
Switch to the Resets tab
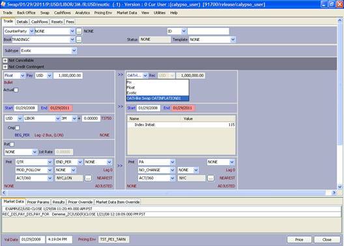[x=57, y=21]
